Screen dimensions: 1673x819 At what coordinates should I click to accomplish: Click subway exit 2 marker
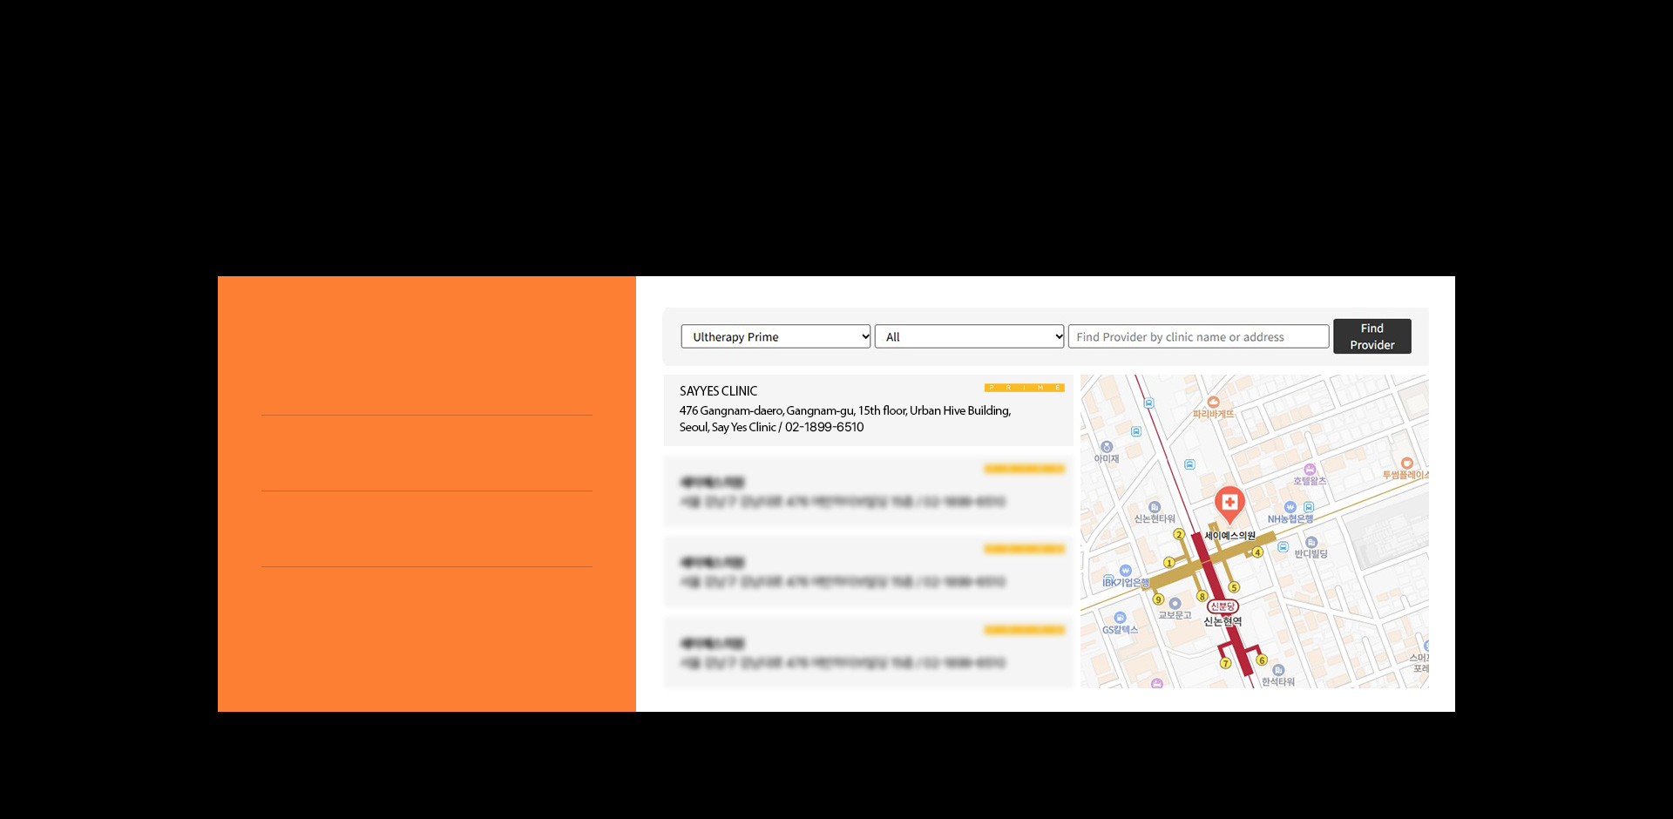coord(1179,534)
